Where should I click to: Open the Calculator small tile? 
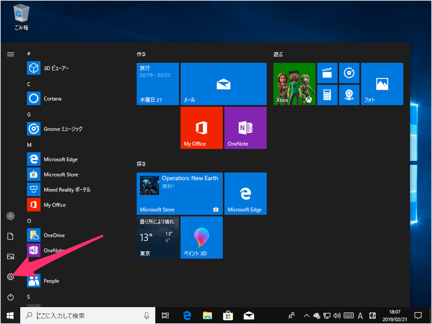click(x=327, y=95)
